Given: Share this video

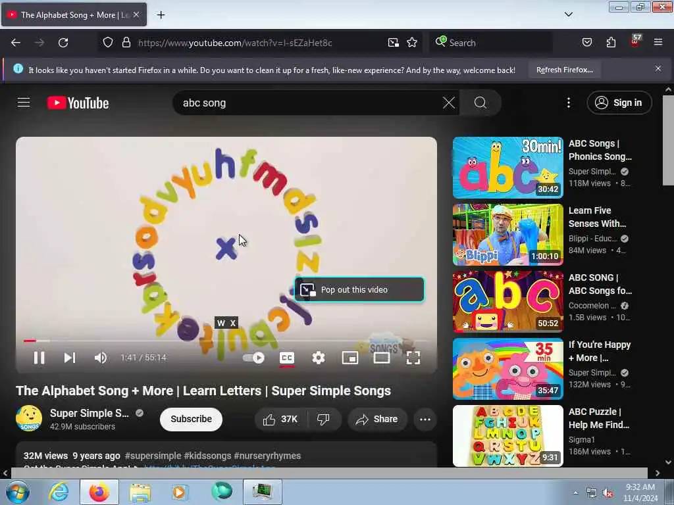Looking at the screenshot, I should tap(377, 419).
